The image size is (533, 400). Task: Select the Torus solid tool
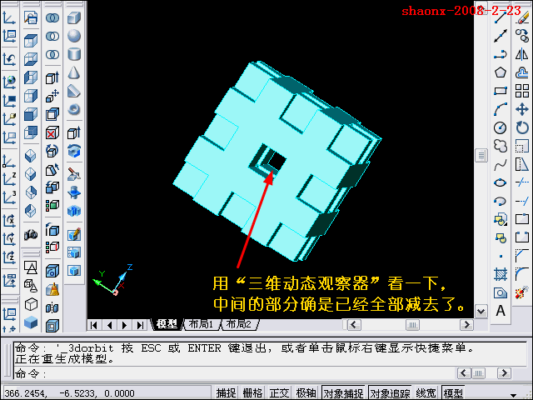(74, 109)
